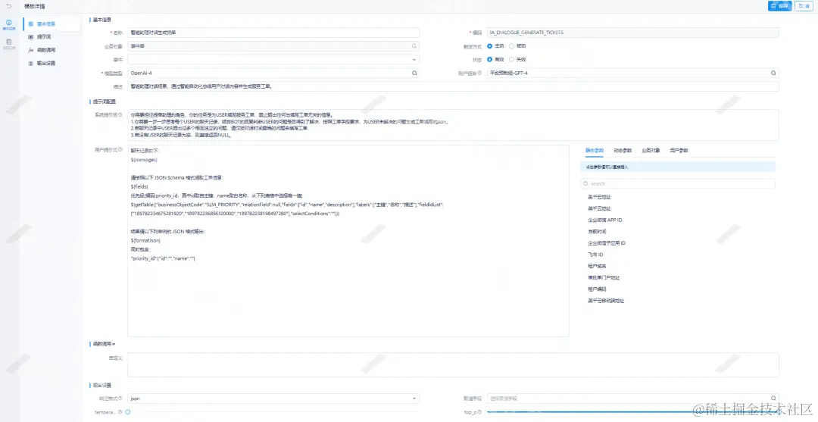
Task: Collapse the 函数调用 section arrow
Action: pos(114,344)
